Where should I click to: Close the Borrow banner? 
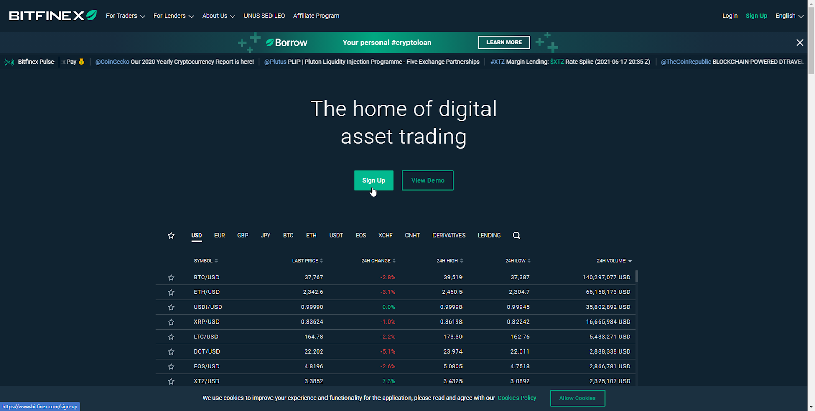[800, 43]
